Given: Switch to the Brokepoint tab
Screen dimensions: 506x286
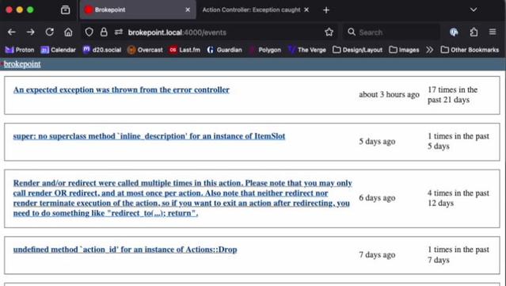Looking at the screenshot, I should [138, 10].
